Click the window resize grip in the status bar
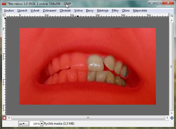The width and height of the screenshot is (176, 129). 172,125
